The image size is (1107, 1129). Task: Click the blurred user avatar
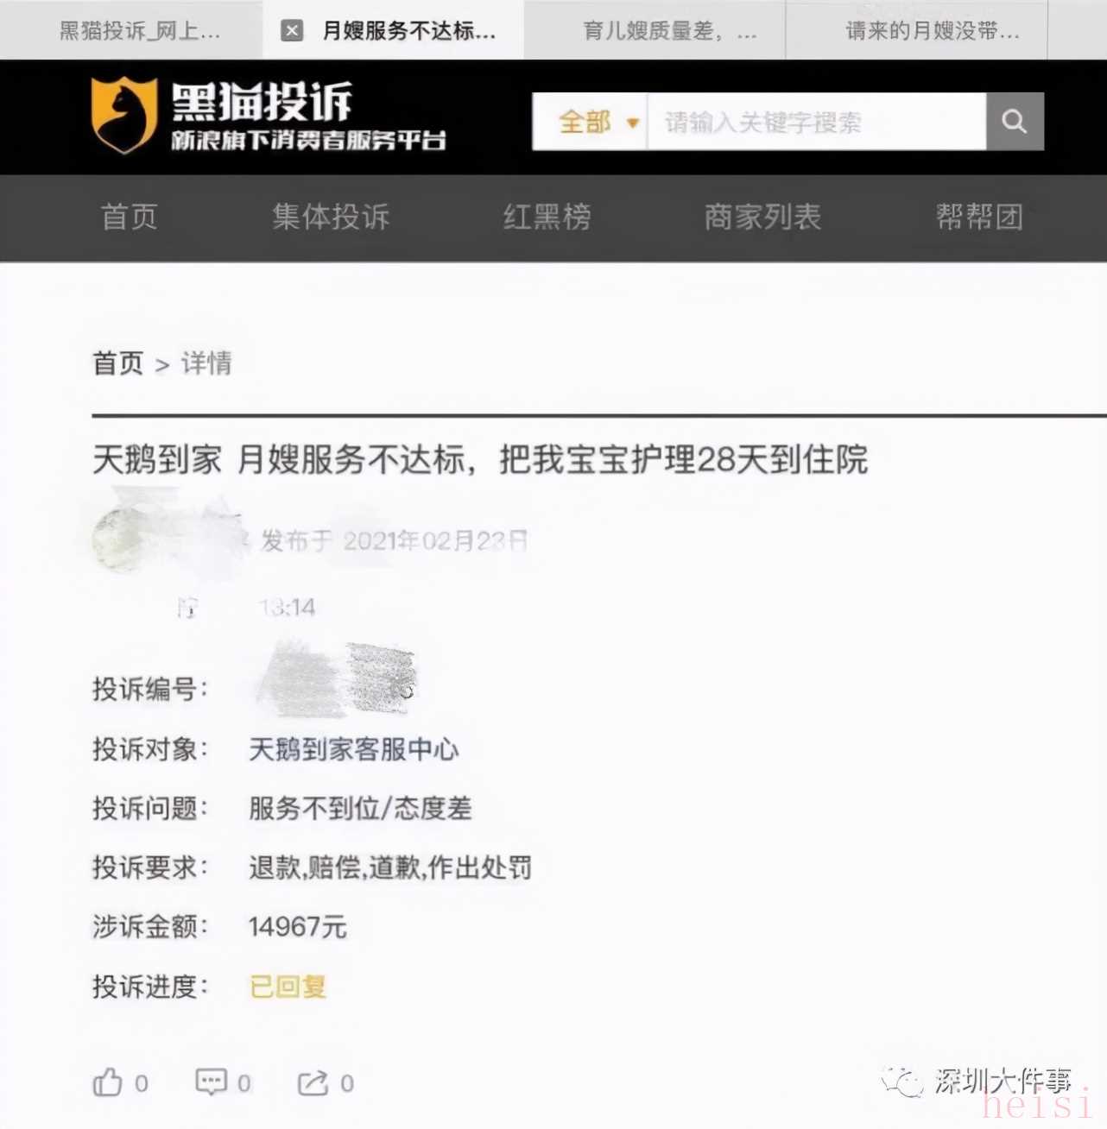(122, 539)
